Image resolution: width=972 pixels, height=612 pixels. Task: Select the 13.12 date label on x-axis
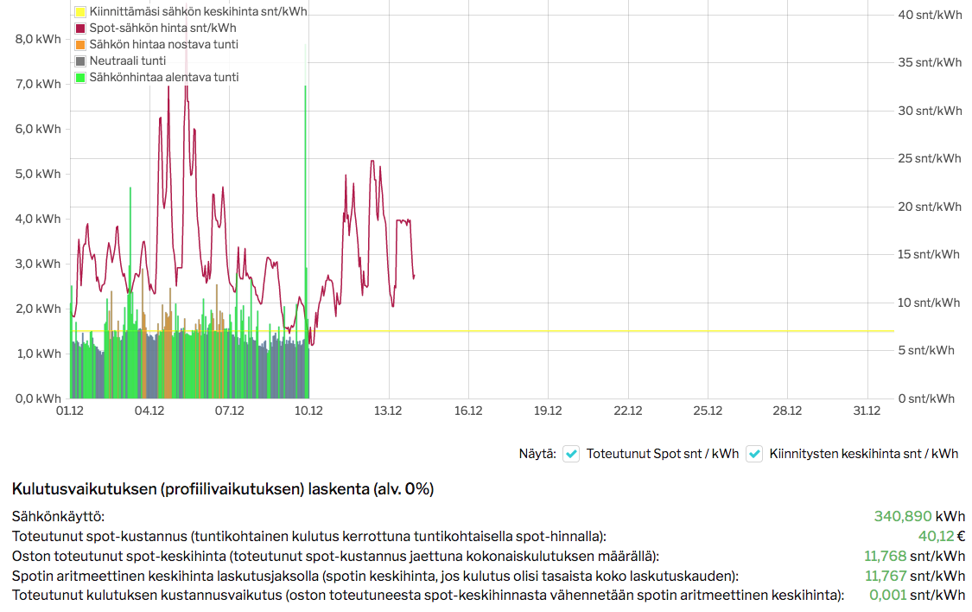click(x=388, y=411)
